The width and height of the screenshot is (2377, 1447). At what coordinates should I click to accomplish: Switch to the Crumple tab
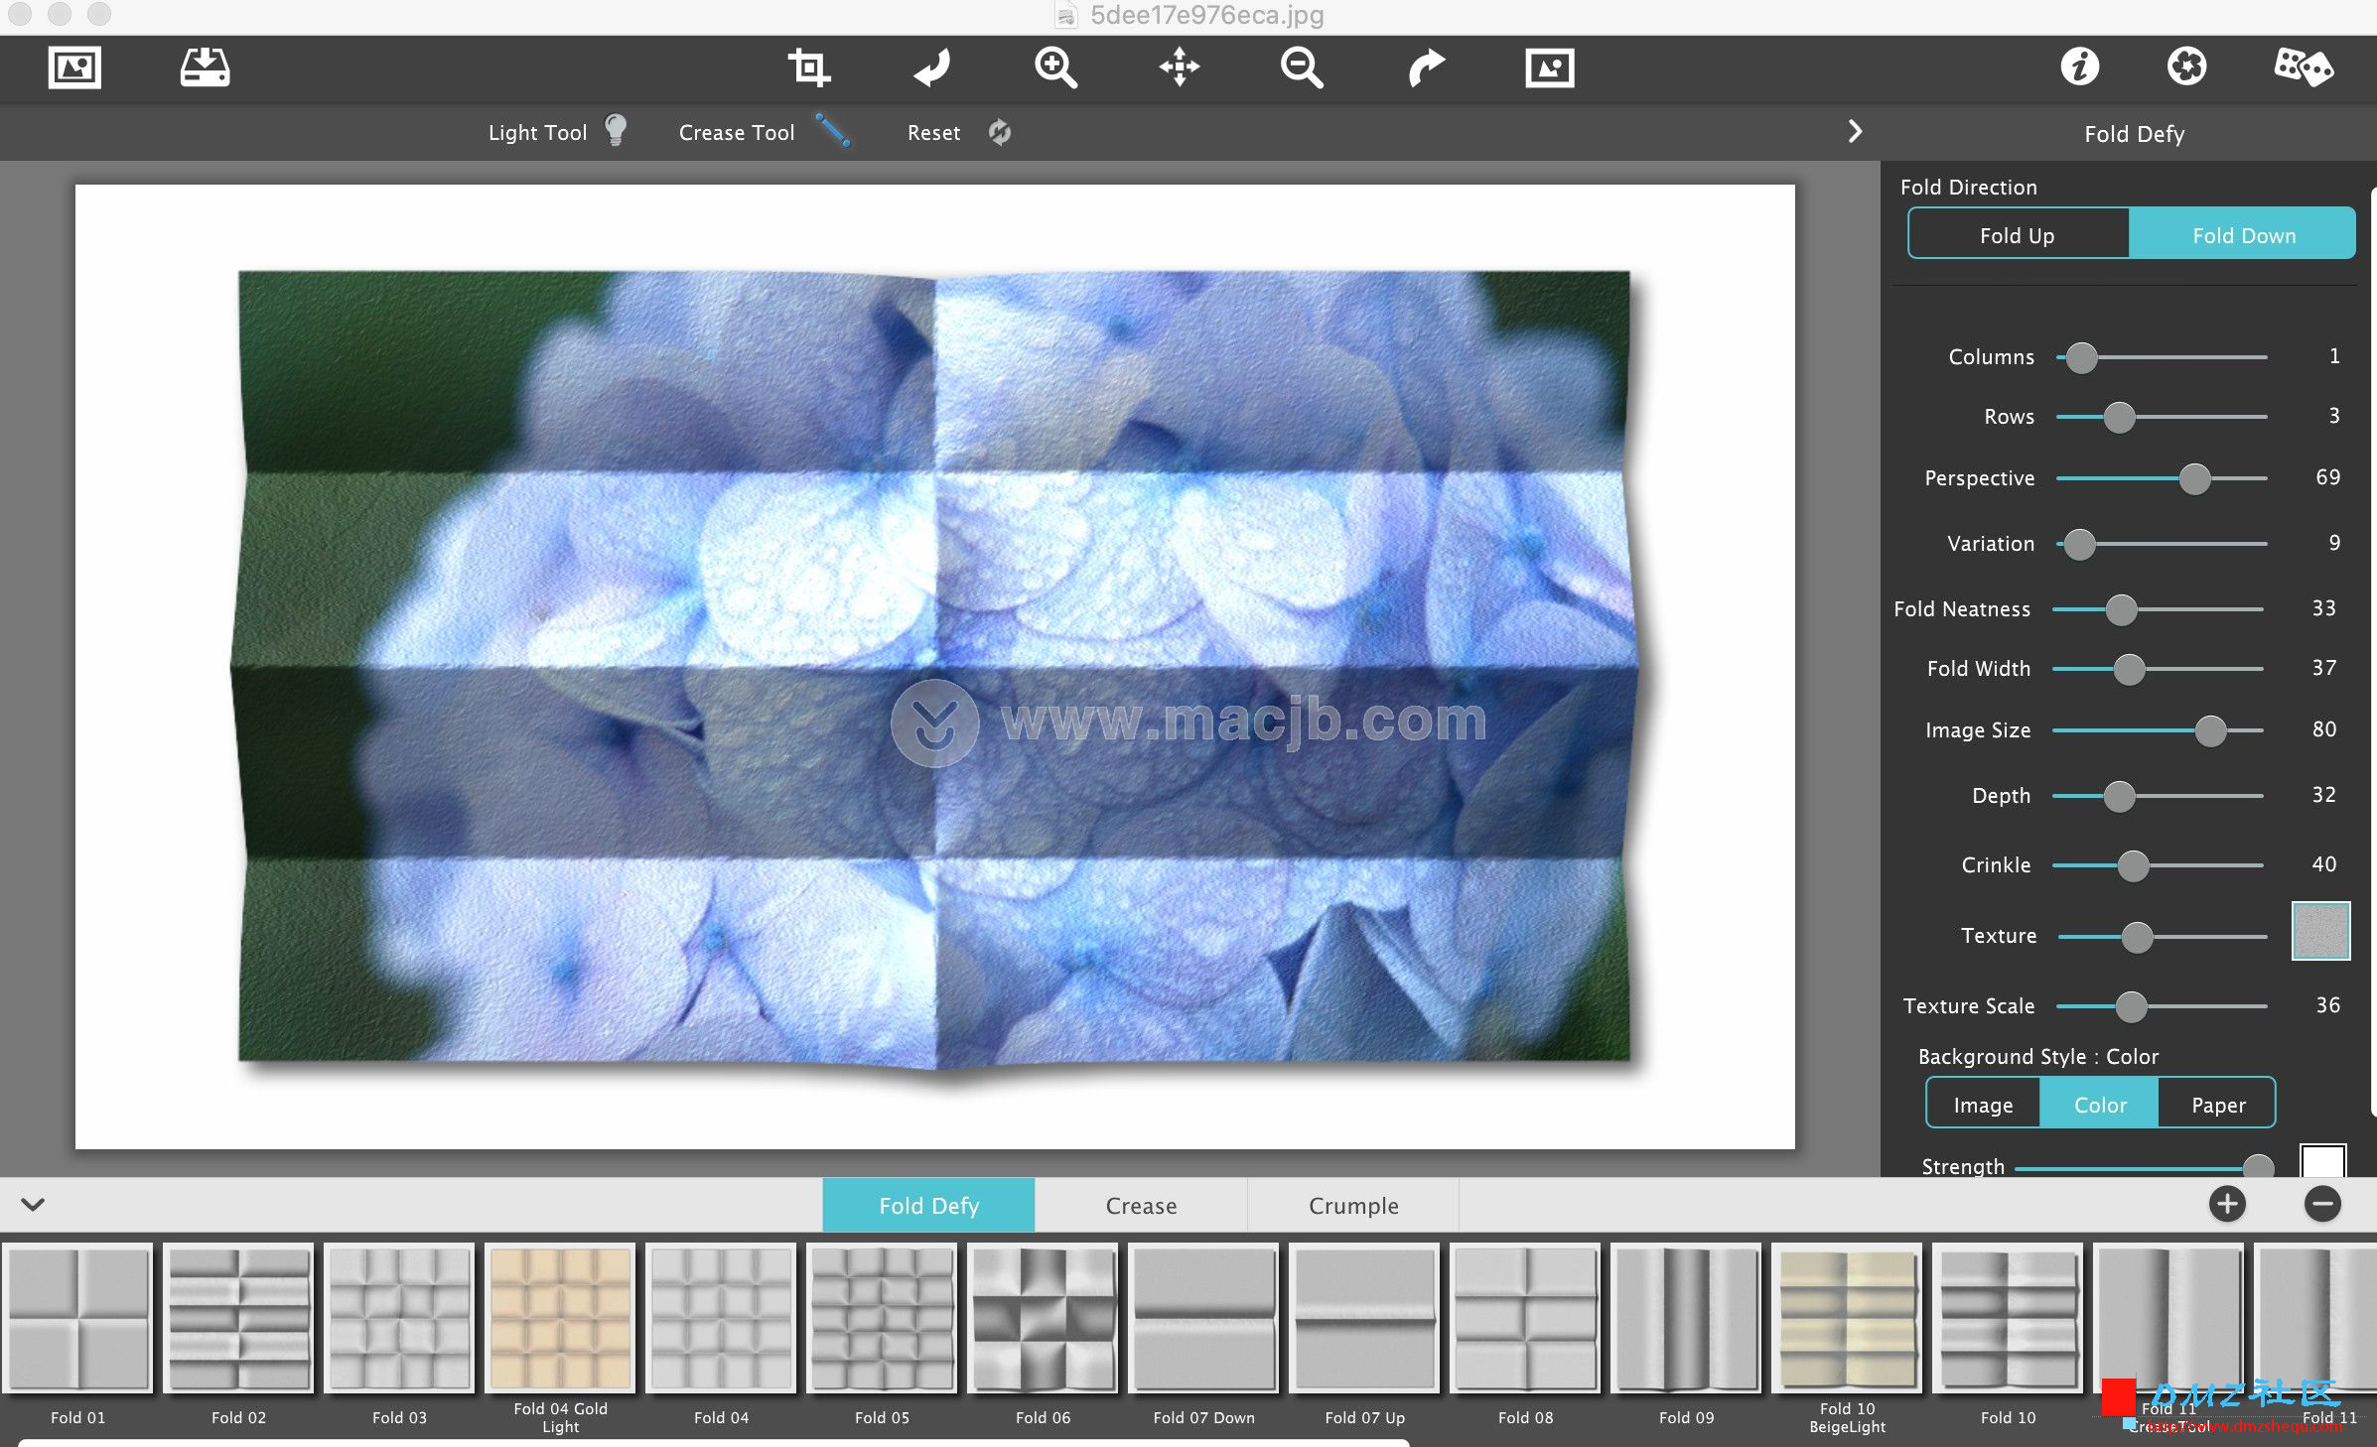pyautogui.click(x=1353, y=1205)
